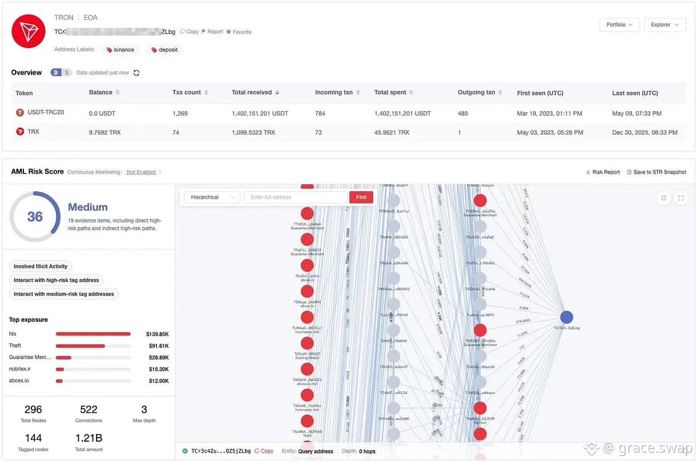This screenshot has height=462, width=697.
Task: Switch overview toggle to token unit display
Action: [56, 73]
